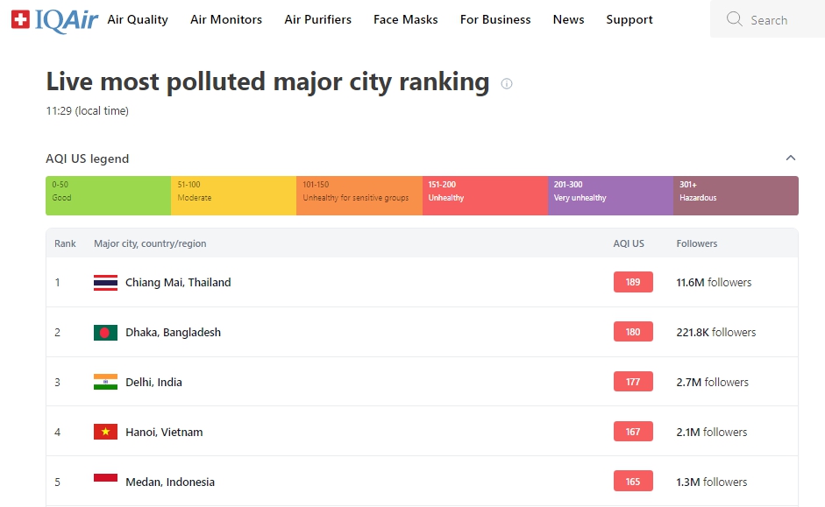The height and width of the screenshot is (507, 825).
Task: Click the India flag icon
Action: tap(105, 383)
